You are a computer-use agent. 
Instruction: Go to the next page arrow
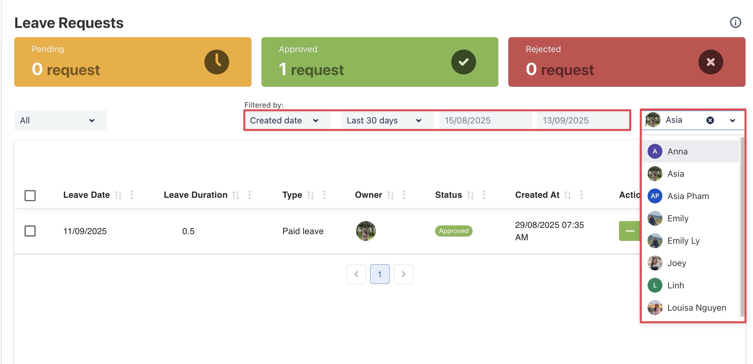[403, 274]
